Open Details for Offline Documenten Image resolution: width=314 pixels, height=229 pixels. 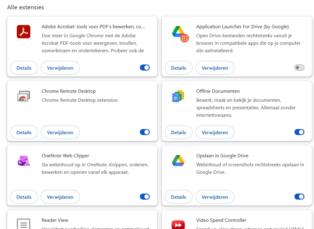(179, 132)
